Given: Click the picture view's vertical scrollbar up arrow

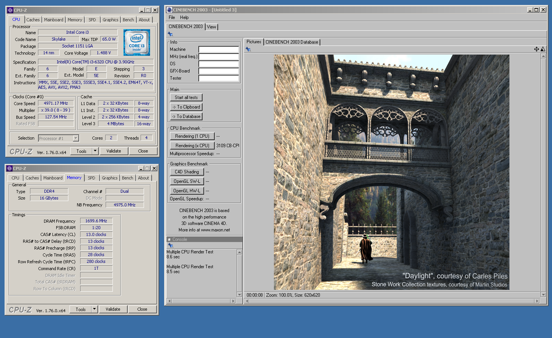Looking at the screenshot, I should click(543, 56).
